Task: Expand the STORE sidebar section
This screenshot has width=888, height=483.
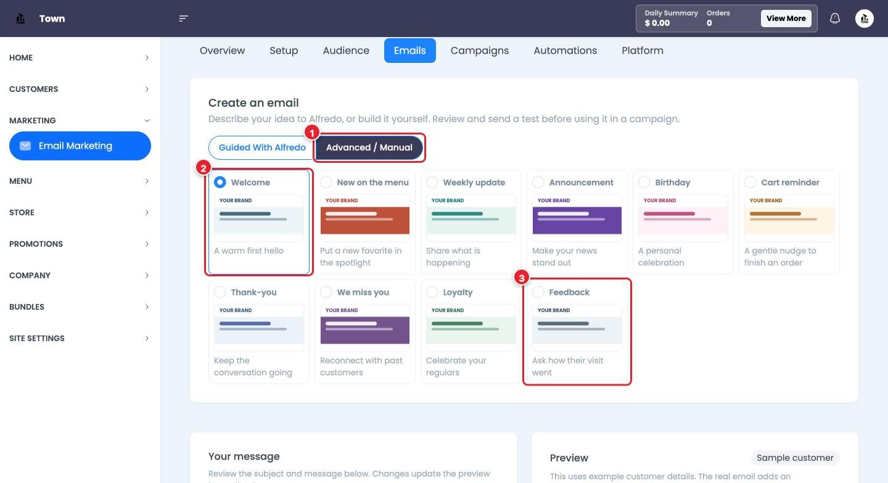Action: [x=80, y=212]
